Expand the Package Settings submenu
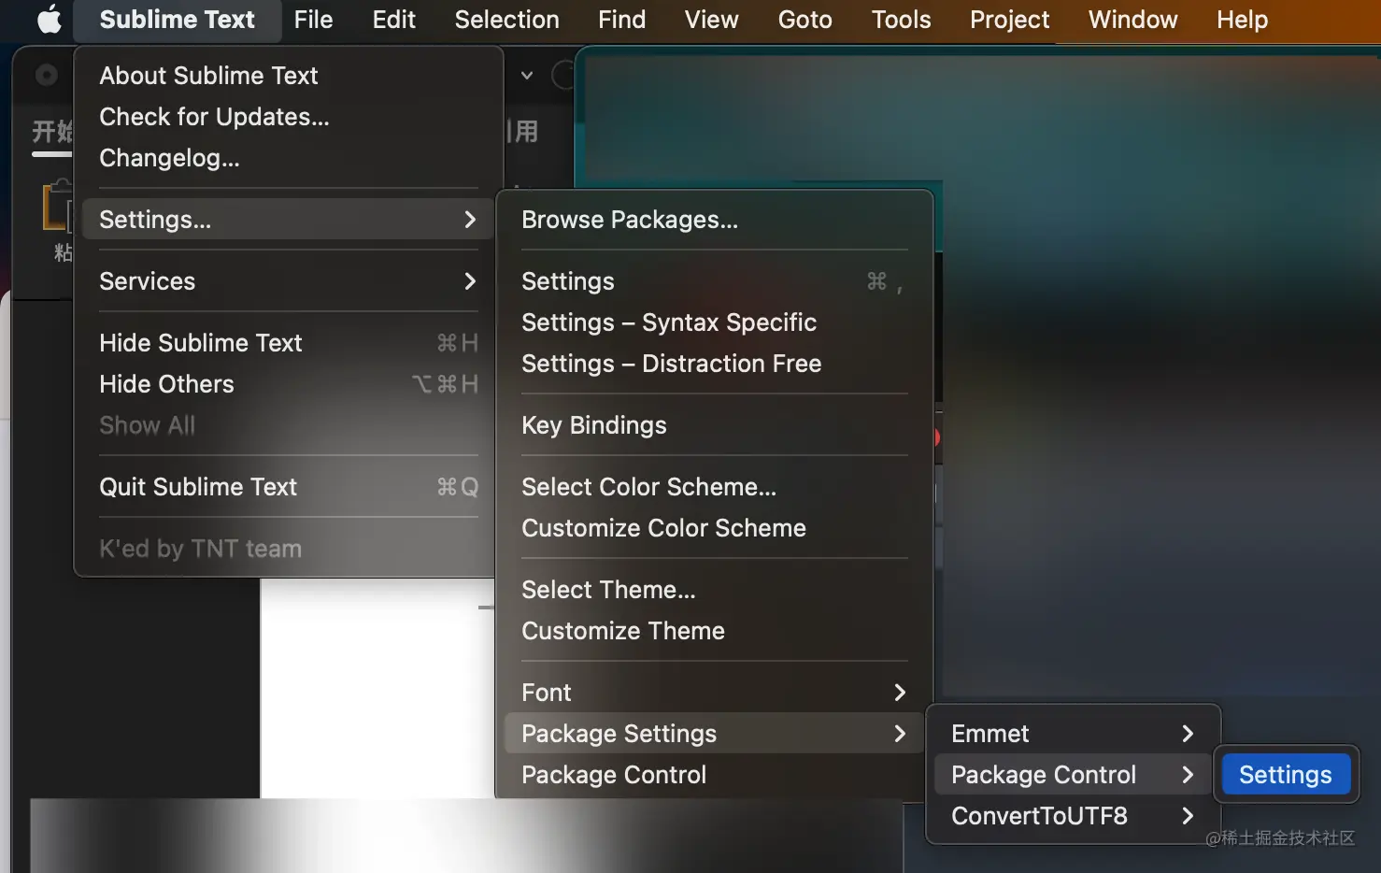The image size is (1381, 873). (x=714, y=734)
